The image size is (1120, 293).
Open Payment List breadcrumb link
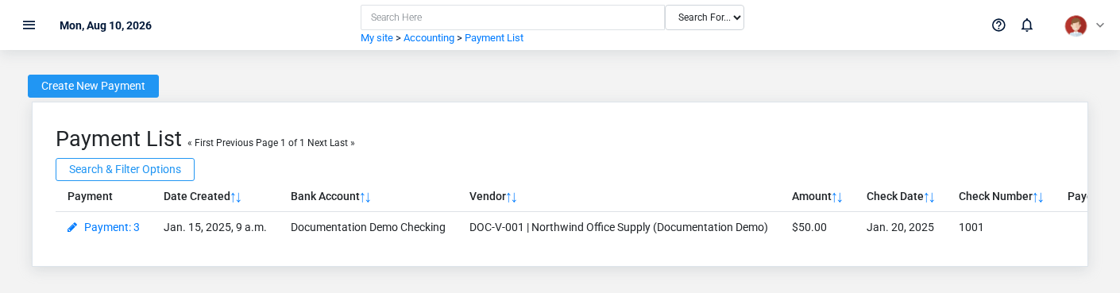494,38
